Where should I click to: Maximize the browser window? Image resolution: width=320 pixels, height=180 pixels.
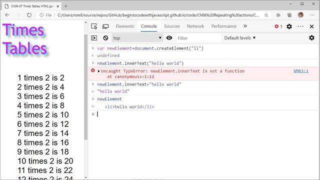pos(302,4)
